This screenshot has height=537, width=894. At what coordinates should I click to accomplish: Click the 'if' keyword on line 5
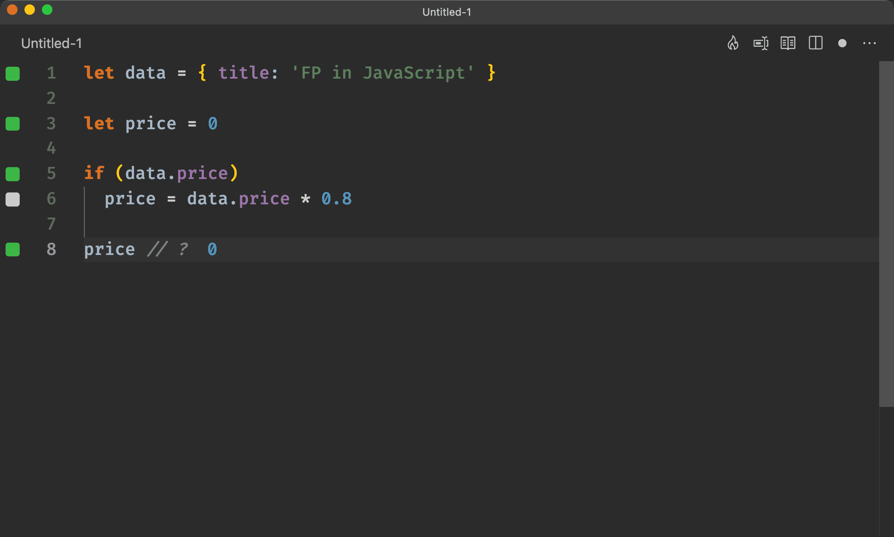pos(94,173)
